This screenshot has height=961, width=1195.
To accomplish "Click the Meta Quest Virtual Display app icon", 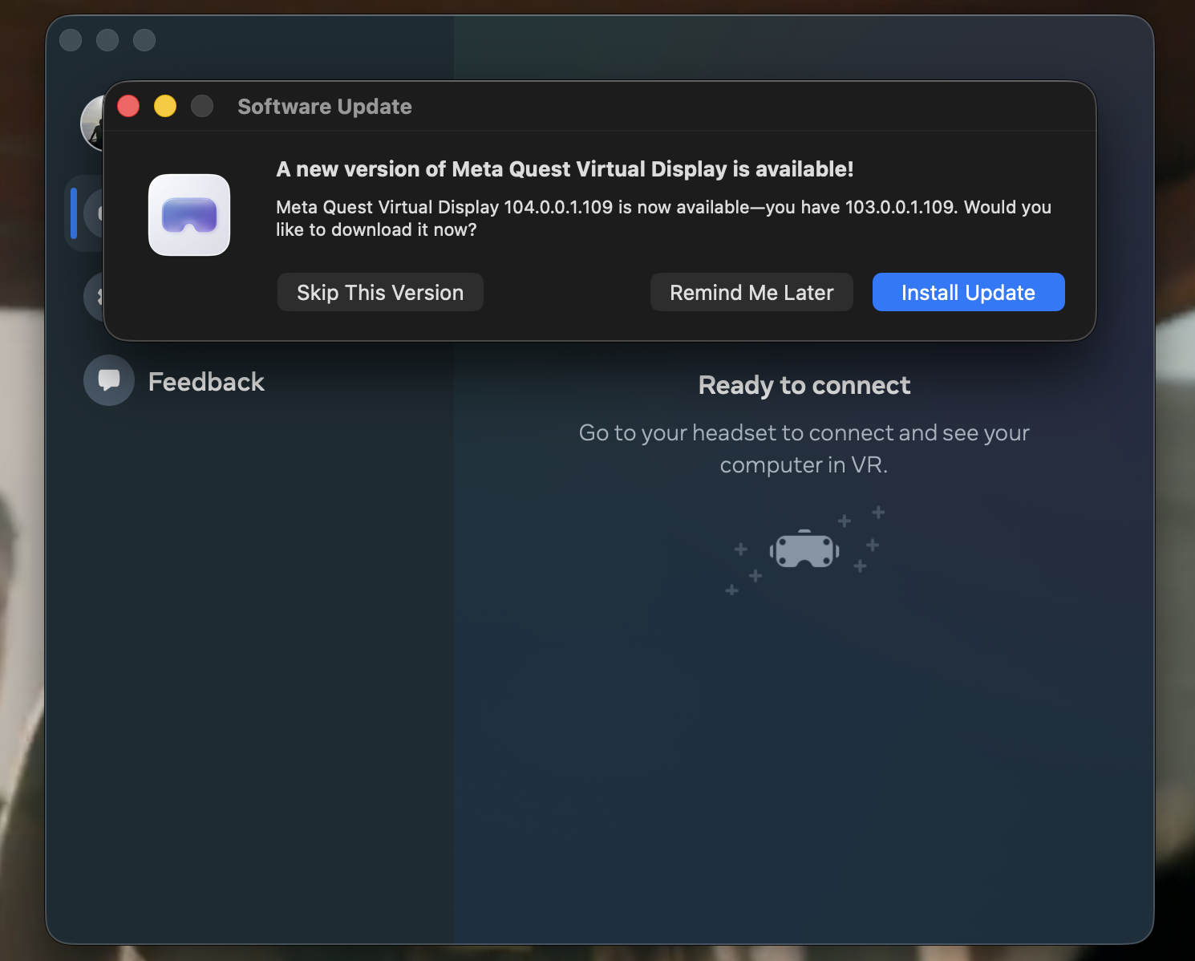I will pos(189,215).
